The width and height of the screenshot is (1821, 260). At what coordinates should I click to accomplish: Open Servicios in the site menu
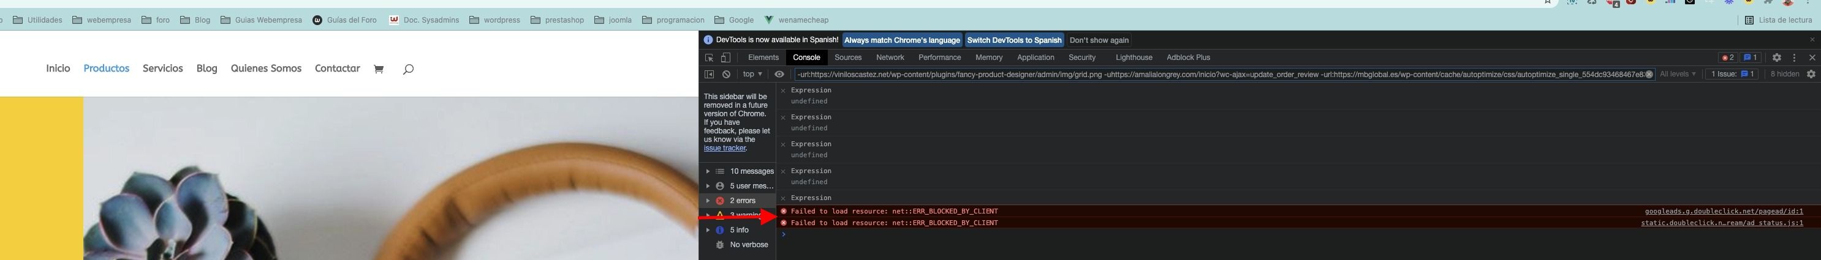point(162,69)
